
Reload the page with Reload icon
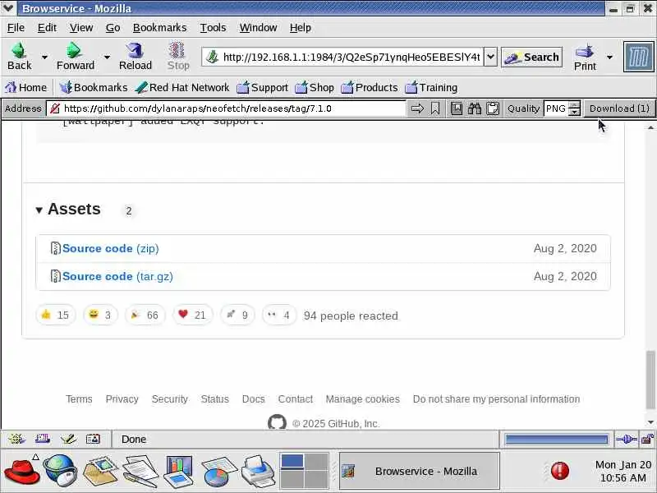(x=135, y=51)
